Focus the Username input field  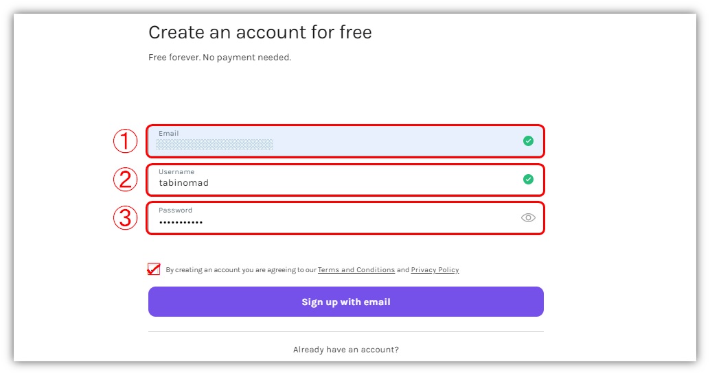tap(345, 180)
